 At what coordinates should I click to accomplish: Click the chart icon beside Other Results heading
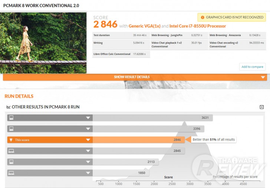tap(9, 107)
